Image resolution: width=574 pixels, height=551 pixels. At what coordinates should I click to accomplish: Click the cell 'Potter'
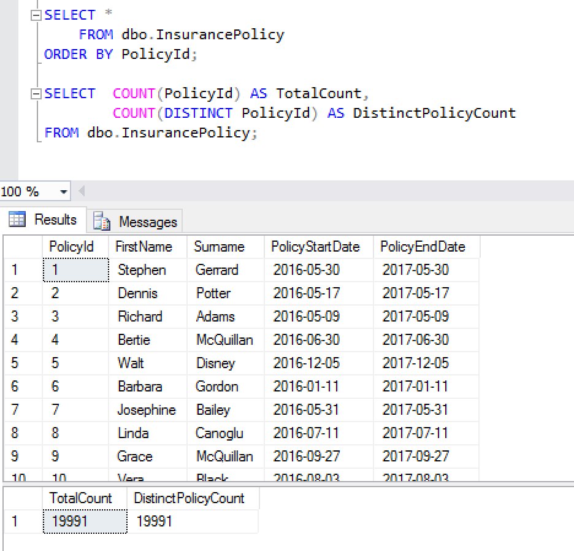[x=226, y=293]
